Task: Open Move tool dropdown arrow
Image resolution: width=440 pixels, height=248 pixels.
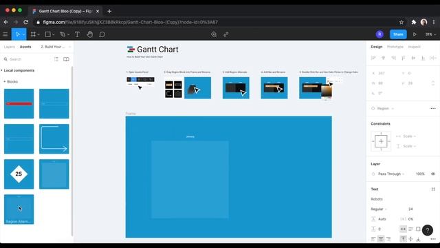Action: 23,34
